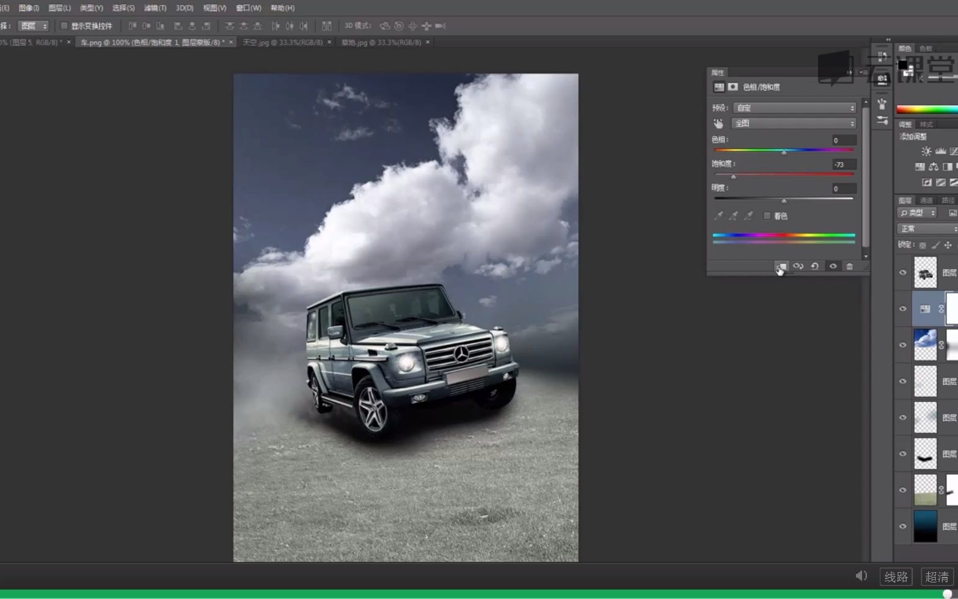
Task: Close the 车.png document tab
Action: coord(231,42)
